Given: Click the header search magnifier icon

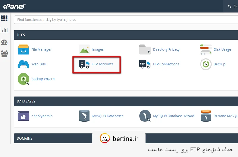Looking at the screenshot, I should [229, 6].
